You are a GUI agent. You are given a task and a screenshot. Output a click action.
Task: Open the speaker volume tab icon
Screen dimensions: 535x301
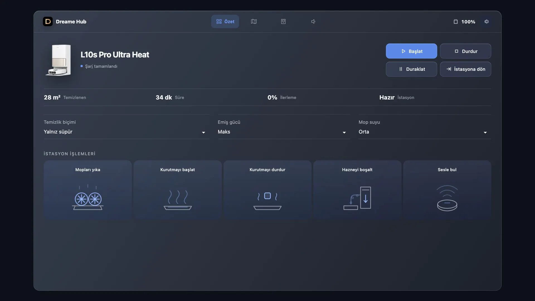pyautogui.click(x=313, y=21)
